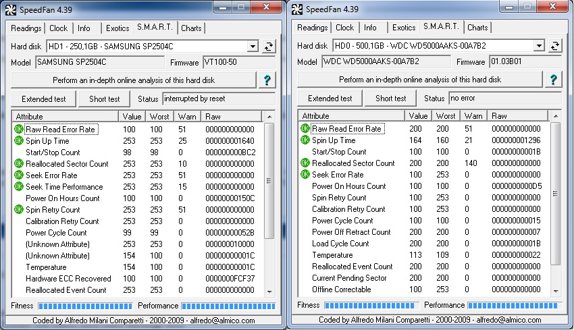The height and width of the screenshot is (330, 574).
Task: Switch to Readings tab in left window
Action: 26,28
